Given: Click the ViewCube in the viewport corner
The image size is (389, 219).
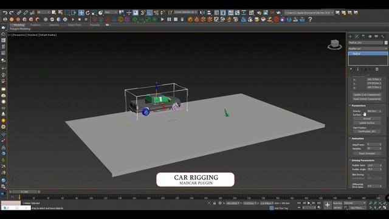Looking at the screenshot, I should [x=335, y=44].
